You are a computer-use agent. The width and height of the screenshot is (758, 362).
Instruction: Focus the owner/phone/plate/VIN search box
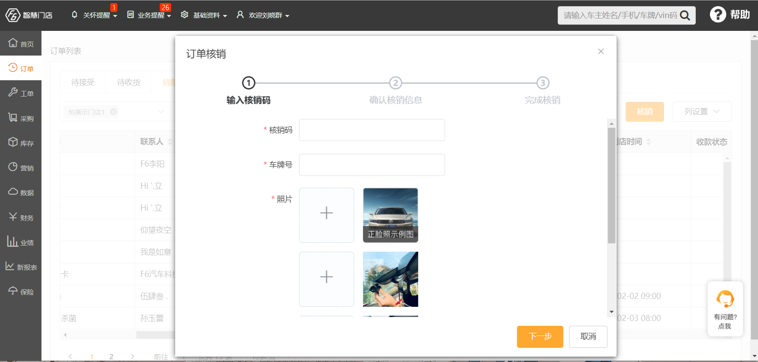(x=620, y=15)
